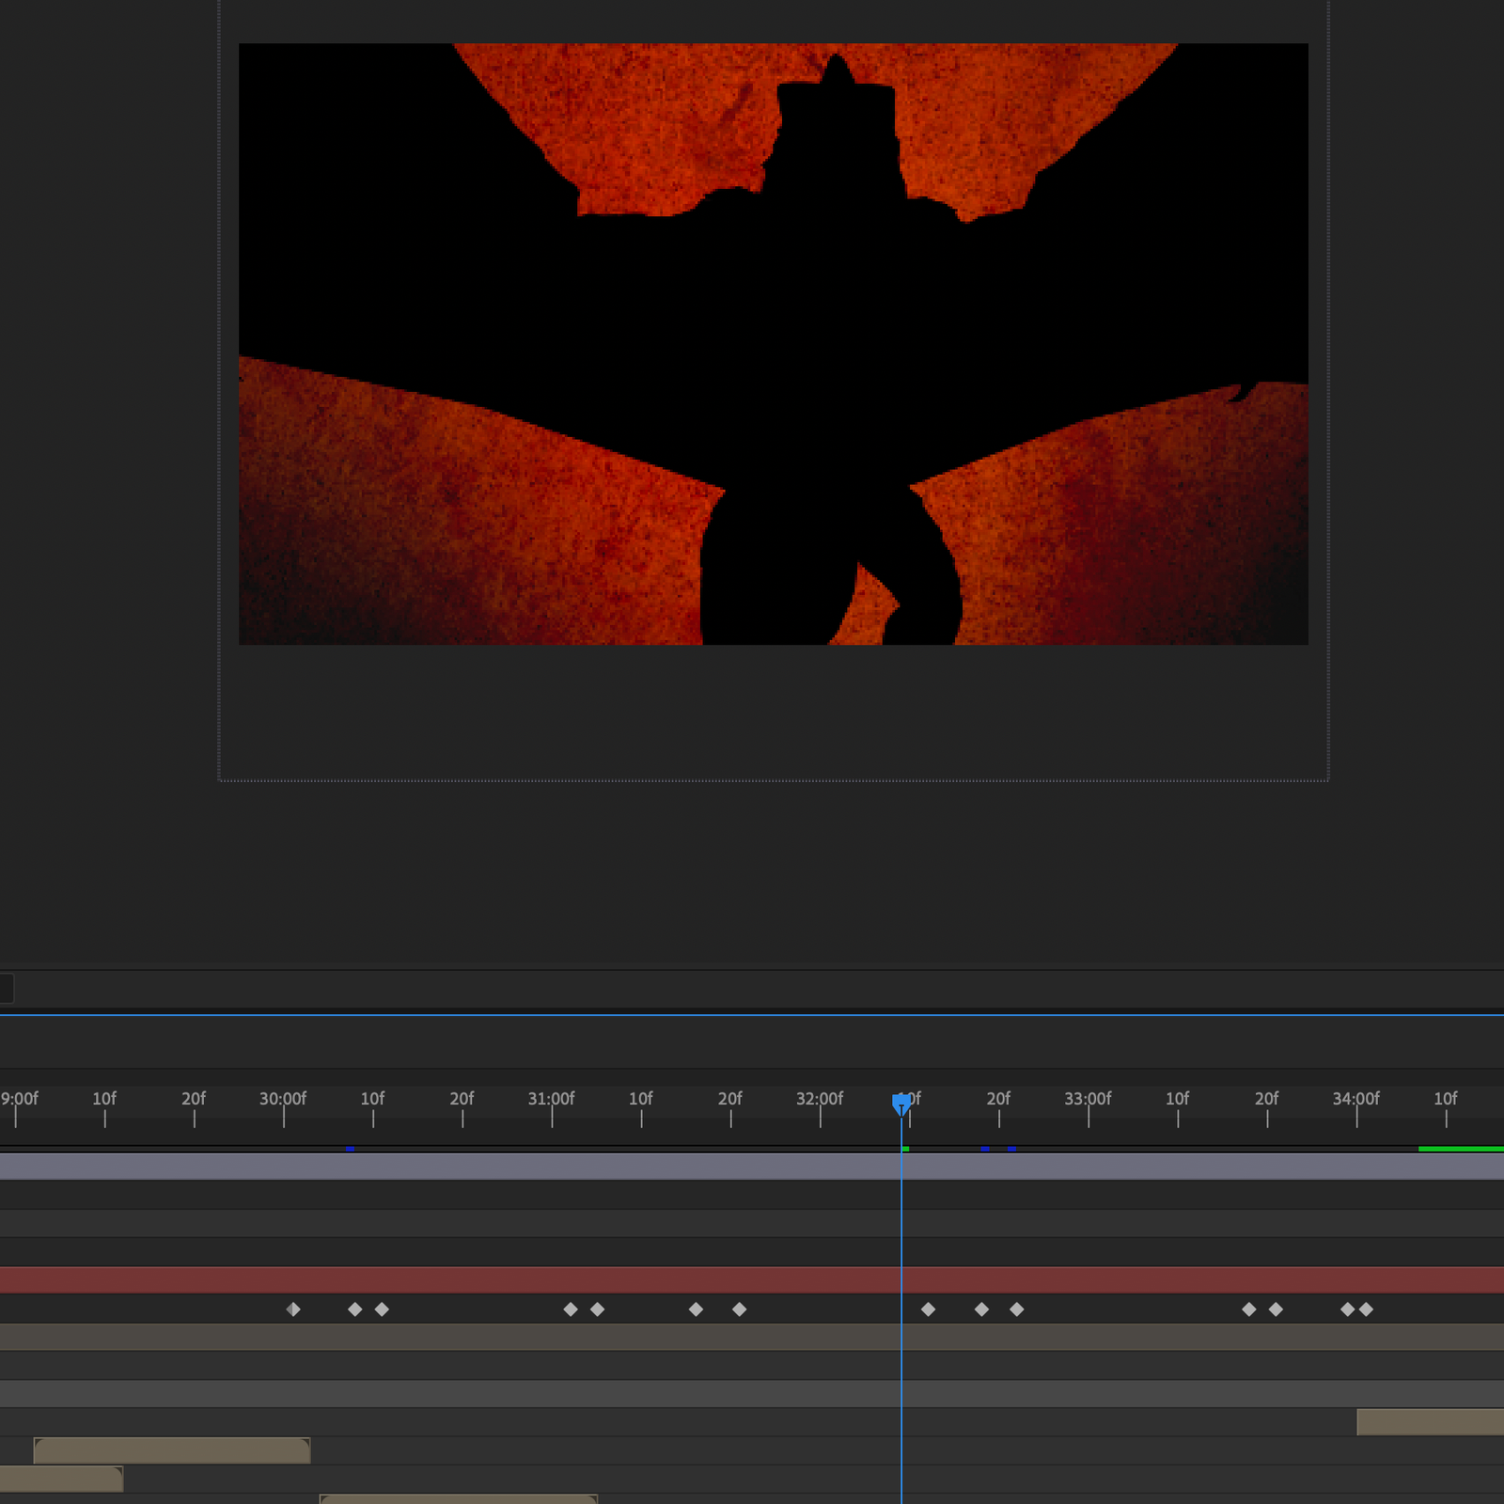Click the green cached-frames bar at the ruler's right end

pyautogui.click(x=1460, y=1149)
